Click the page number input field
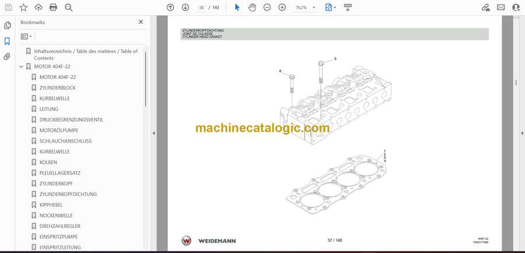The height and width of the screenshot is (253, 525). 202,8
